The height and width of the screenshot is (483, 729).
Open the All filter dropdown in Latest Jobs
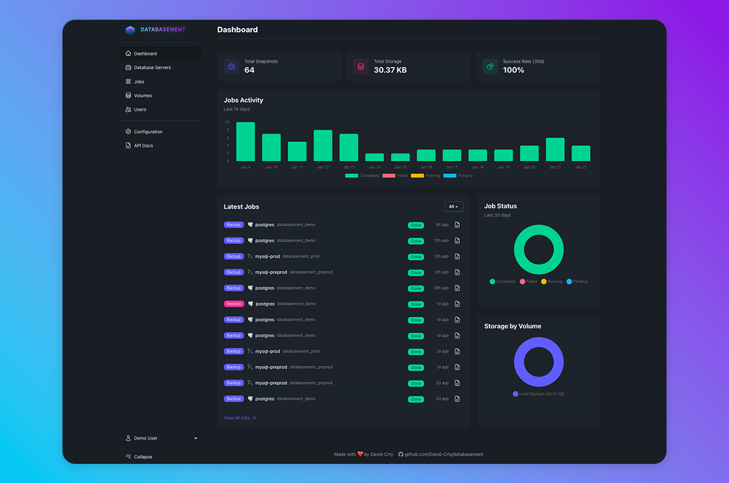coord(454,206)
